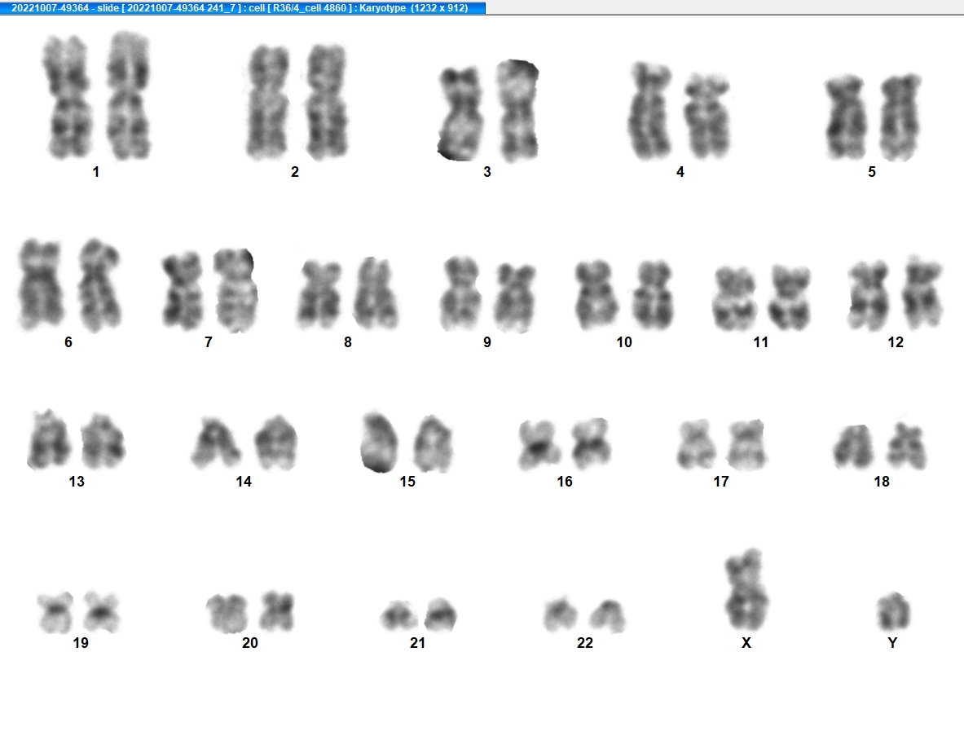Click the label '13' under chromosome pair
The height and width of the screenshot is (731, 964).
[77, 482]
